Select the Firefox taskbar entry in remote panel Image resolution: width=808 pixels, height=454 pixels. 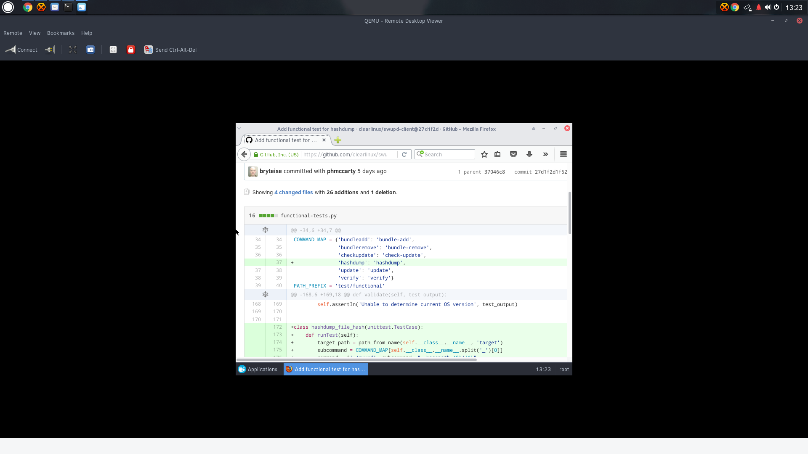click(326, 369)
